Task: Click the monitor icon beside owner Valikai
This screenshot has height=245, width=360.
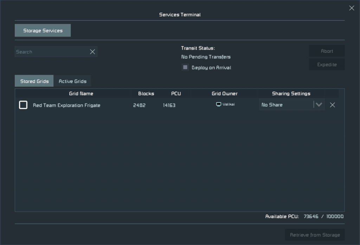Action: 218,105
